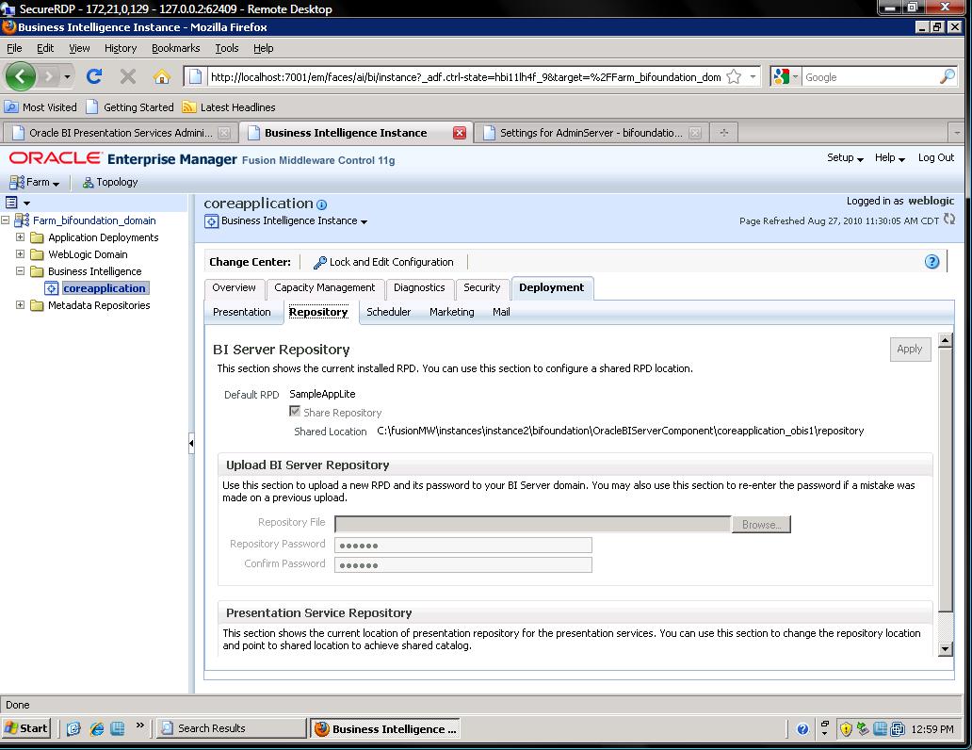This screenshot has height=750, width=972.
Task: Search with the magnifier icon in Google box
Action: [948, 76]
